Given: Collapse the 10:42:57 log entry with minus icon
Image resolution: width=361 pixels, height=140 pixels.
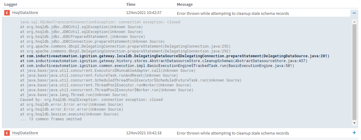Looking at the screenshot, I should pos(354,13).
